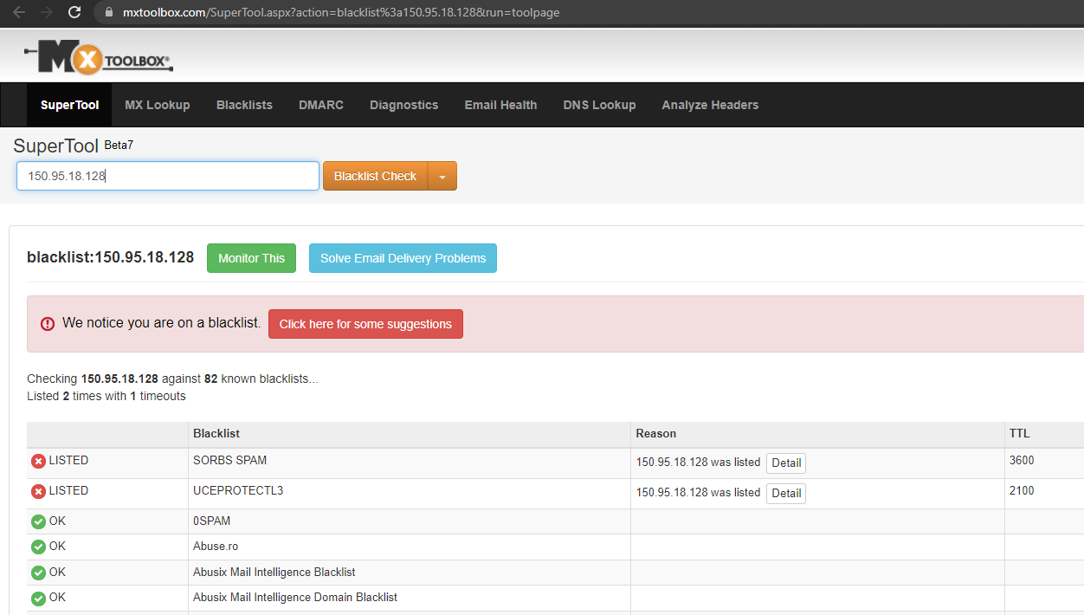Click the TTL value 2100
The width and height of the screenshot is (1084, 615).
[1022, 490]
